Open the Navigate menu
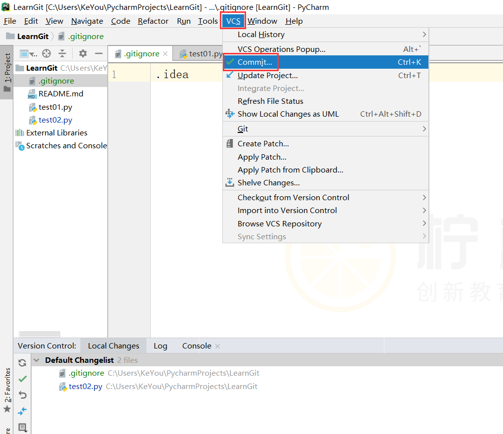The height and width of the screenshot is (434, 503). coord(87,21)
